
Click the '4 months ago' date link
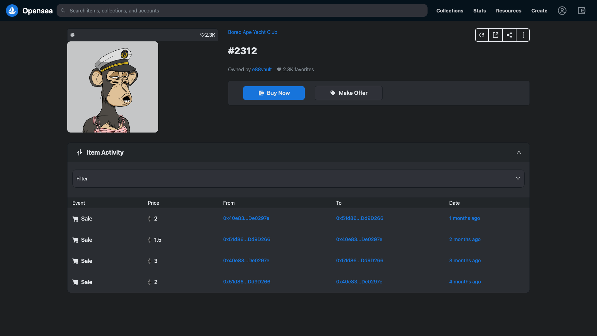465,282
